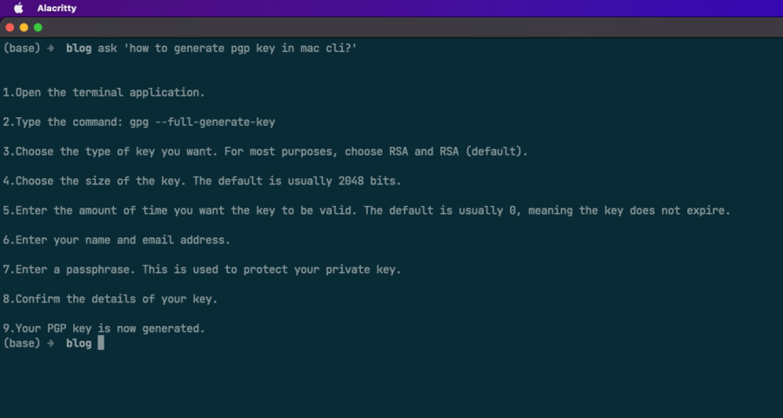Minimize the window using yellow button

point(23,28)
